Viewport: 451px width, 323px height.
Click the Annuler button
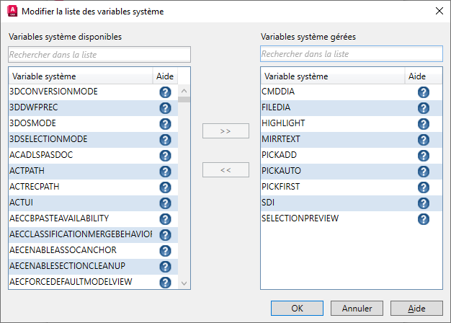(x=357, y=308)
